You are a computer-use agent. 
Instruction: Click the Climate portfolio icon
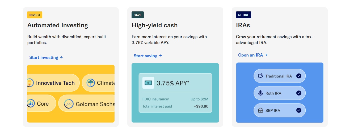tap(91, 83)
